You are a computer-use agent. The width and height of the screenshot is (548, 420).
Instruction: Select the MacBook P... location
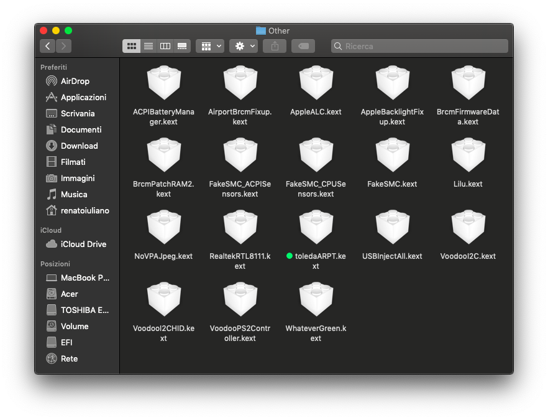(78, 278)
